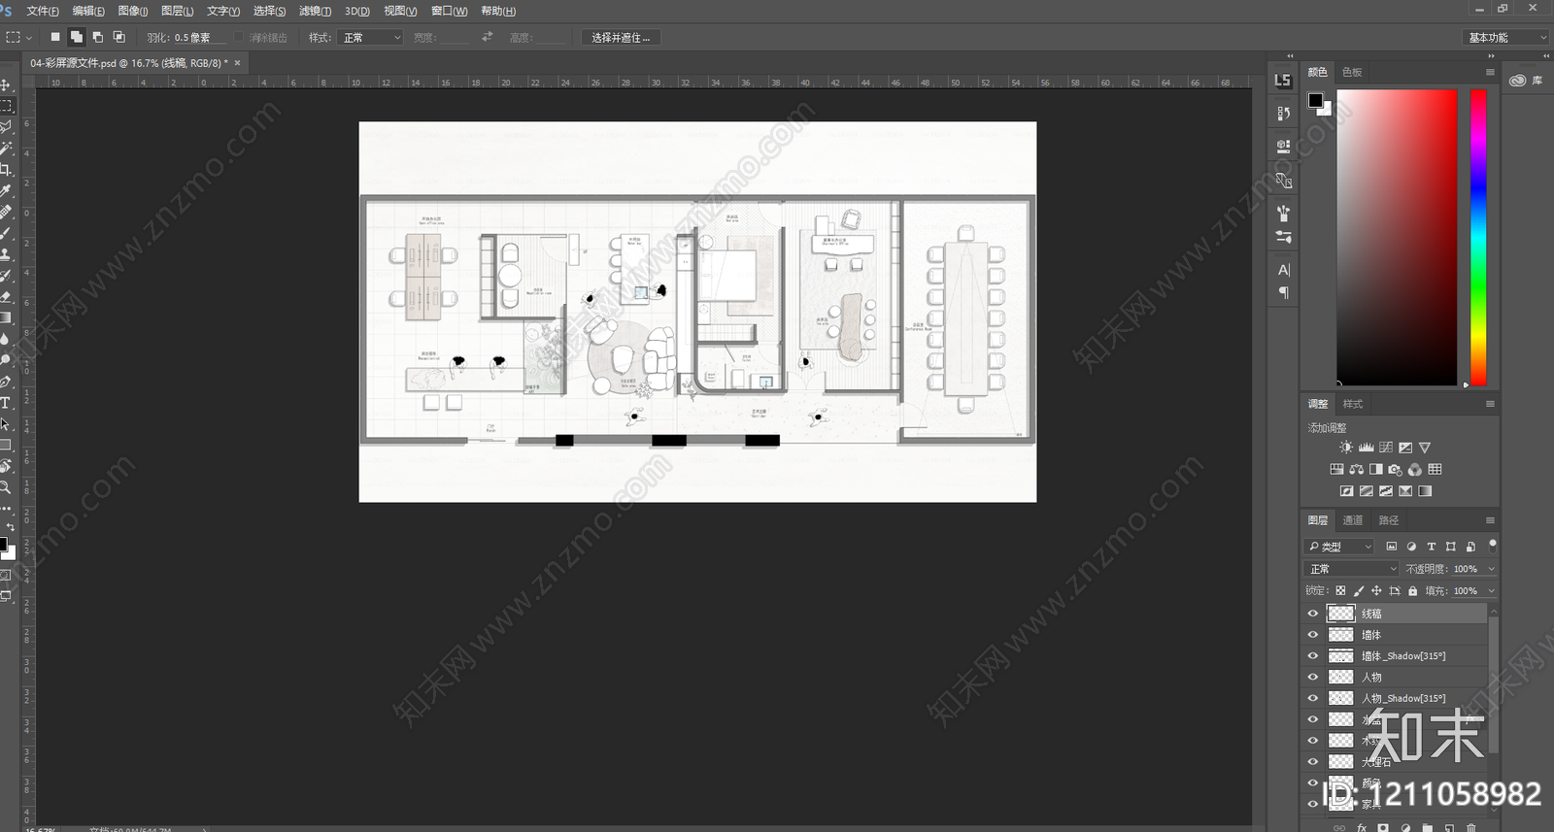Open the 滤镜(T) menu
The width and height of the screenshot is (1554, 832).
pos(315,11)
